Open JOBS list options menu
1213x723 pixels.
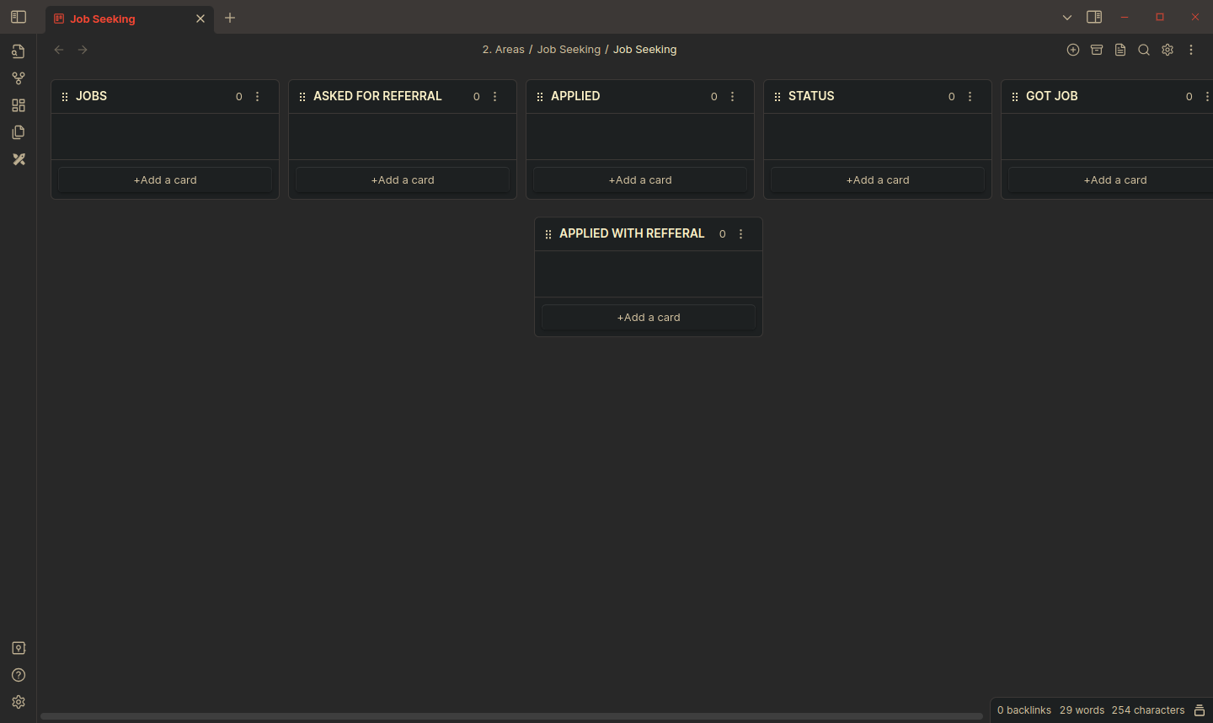coord(258,97)
